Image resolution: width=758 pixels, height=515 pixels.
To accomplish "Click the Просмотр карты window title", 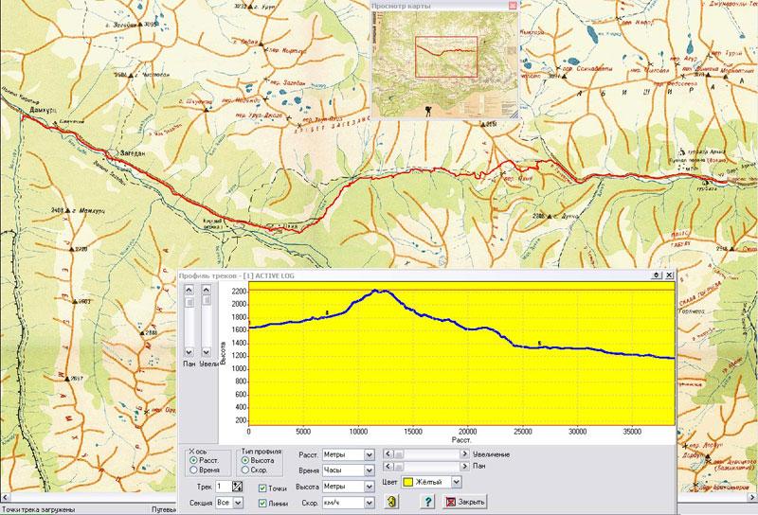I will (401, 7).
